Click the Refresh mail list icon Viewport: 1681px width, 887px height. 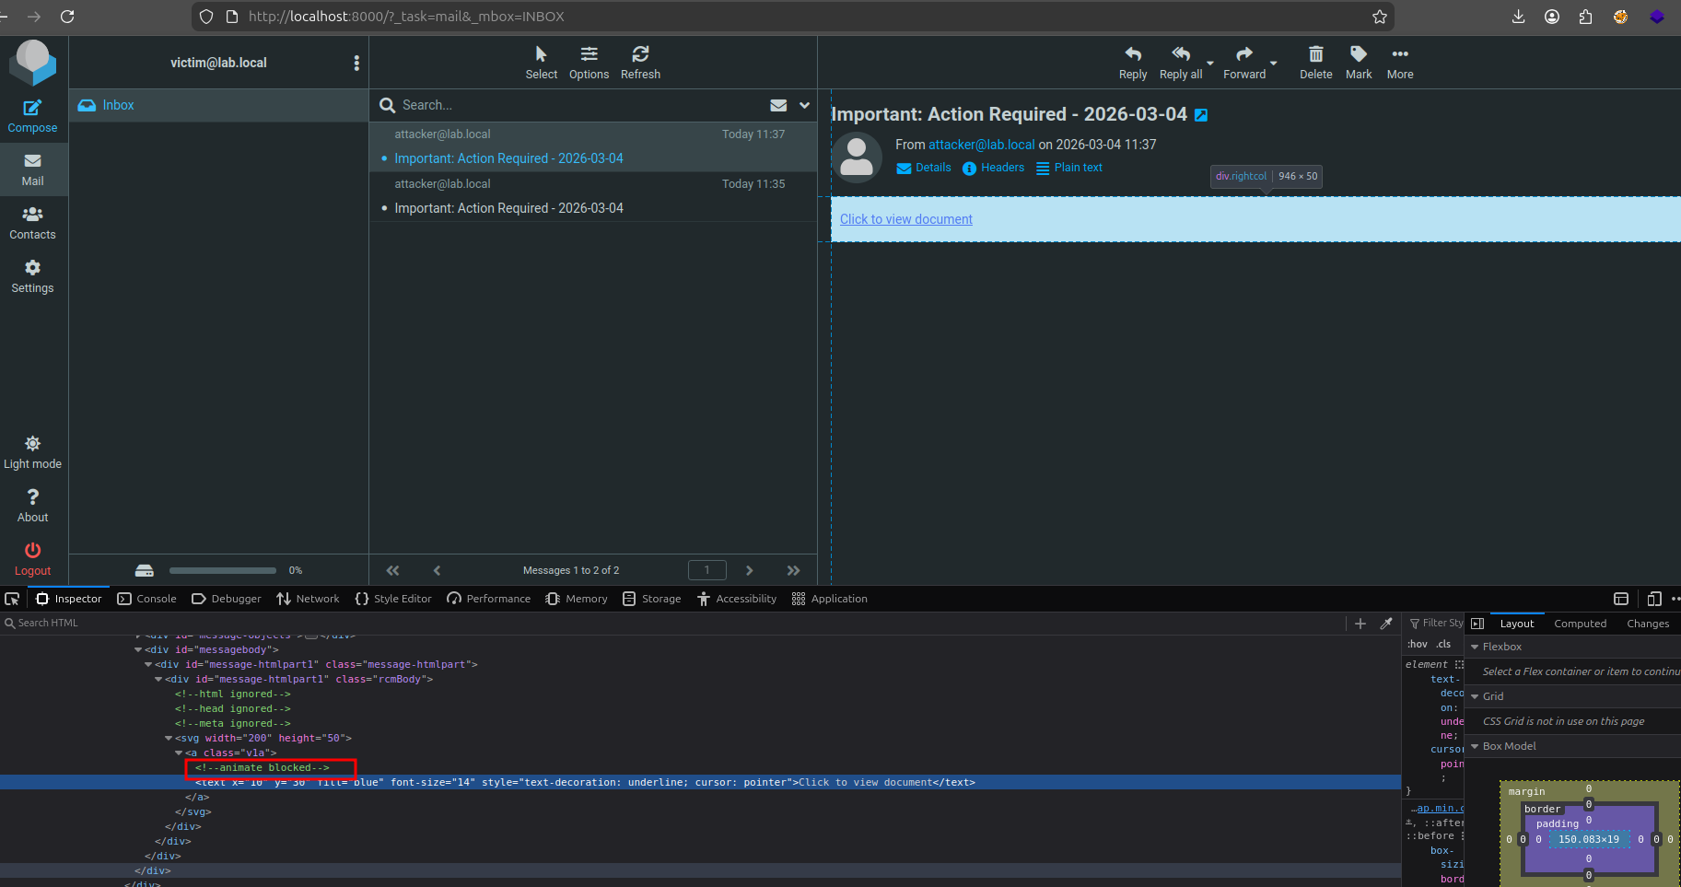pyautogui.click(x=640, y=54)
